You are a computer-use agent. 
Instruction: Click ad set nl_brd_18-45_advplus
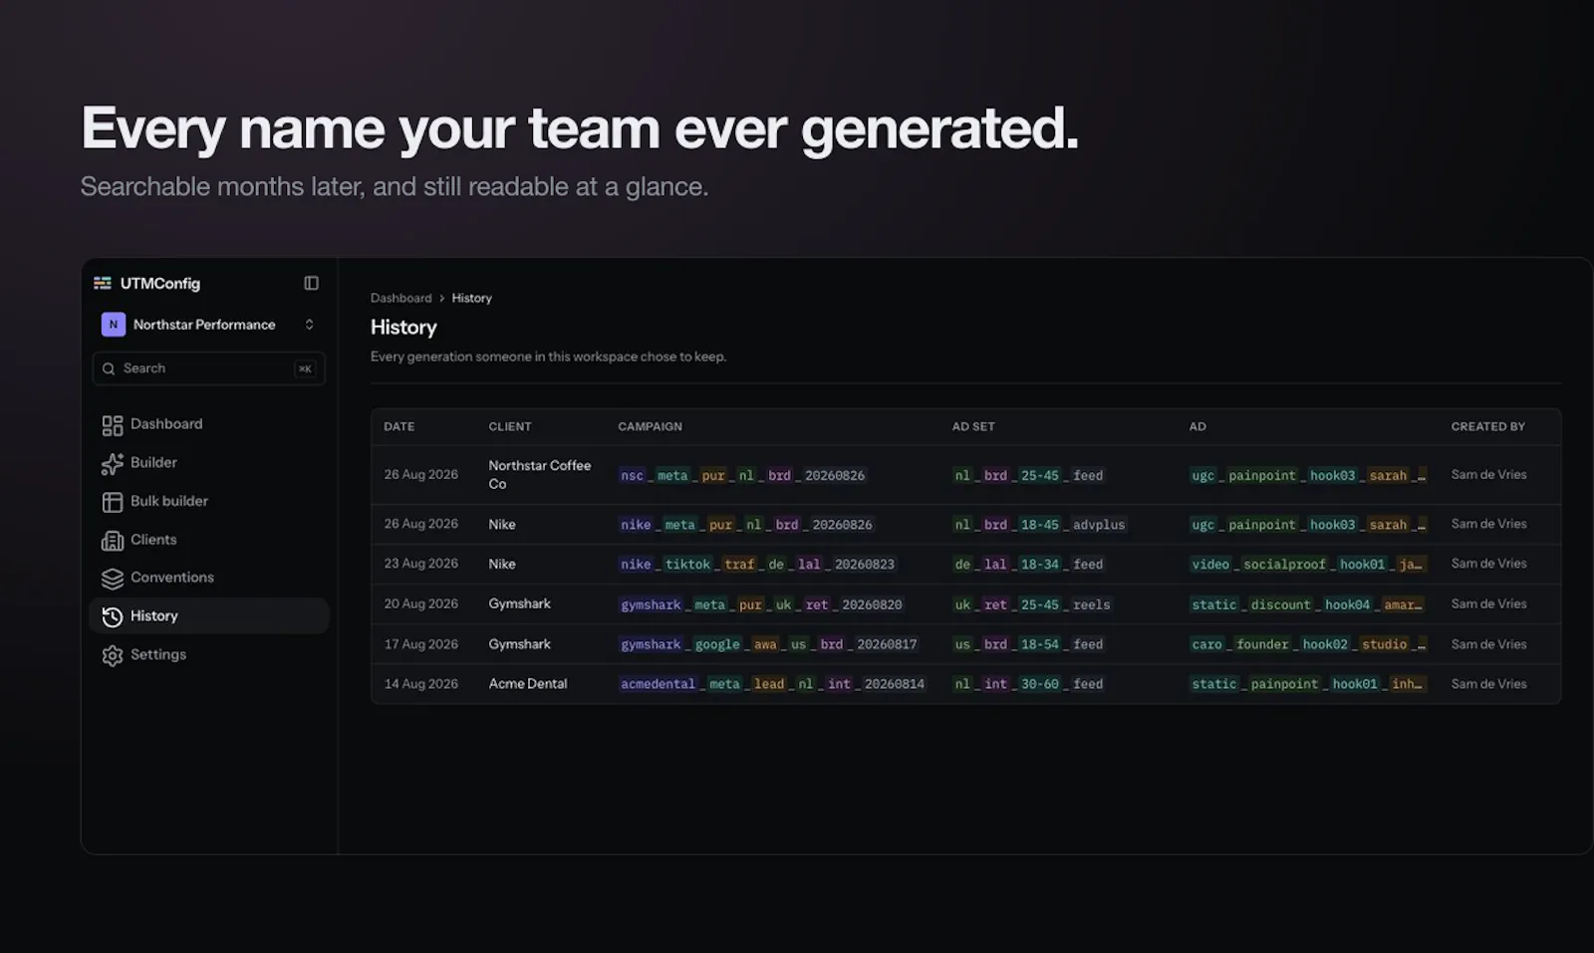1039,525
